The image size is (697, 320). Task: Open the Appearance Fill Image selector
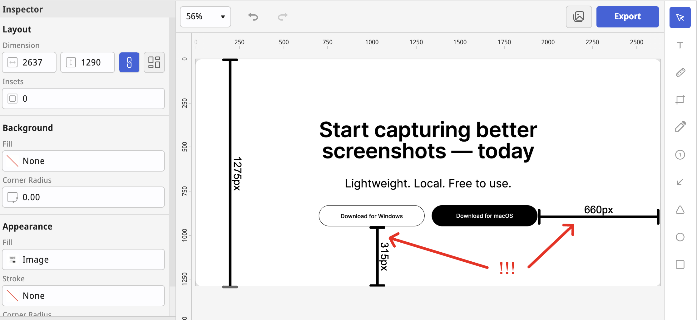coord(83,259)
